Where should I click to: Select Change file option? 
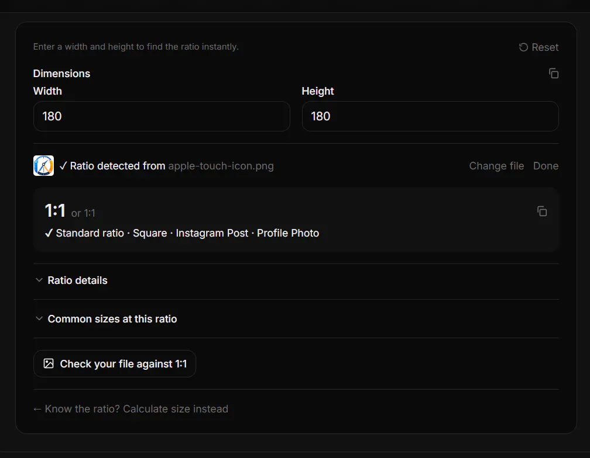[496, 166]
